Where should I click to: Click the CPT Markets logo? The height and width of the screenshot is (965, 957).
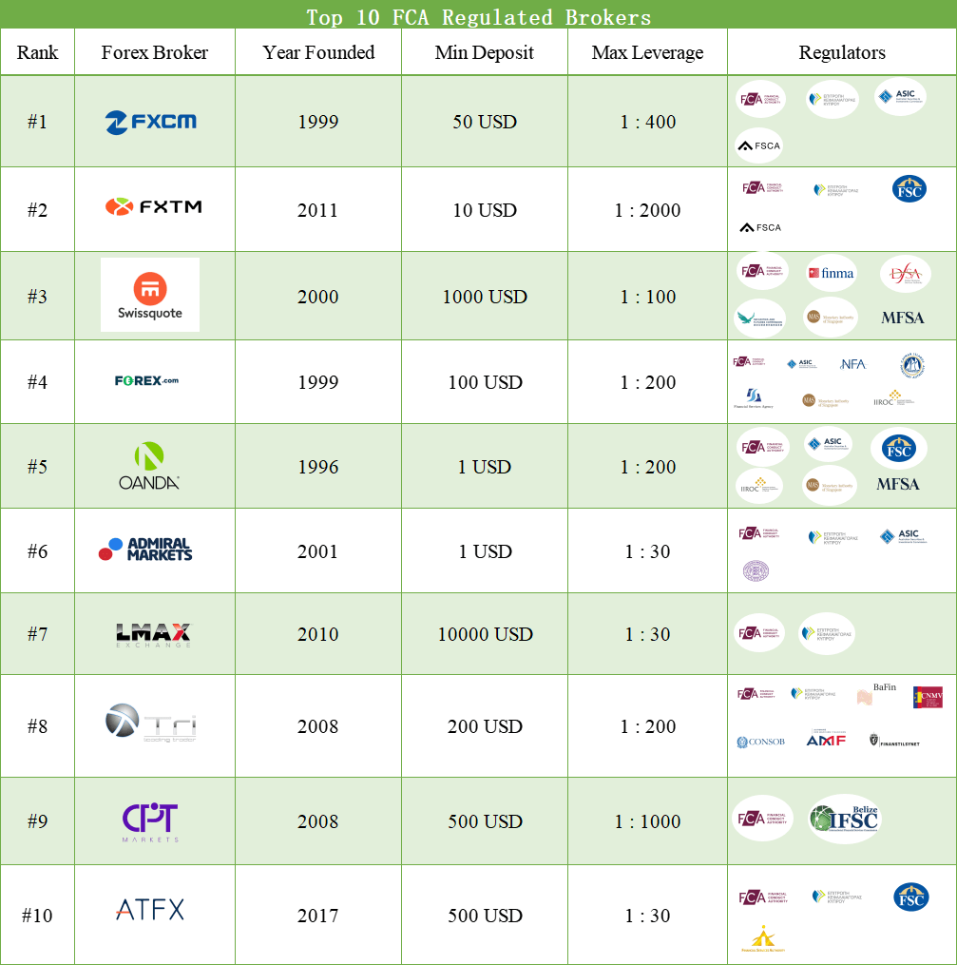[x=150, y=822]
